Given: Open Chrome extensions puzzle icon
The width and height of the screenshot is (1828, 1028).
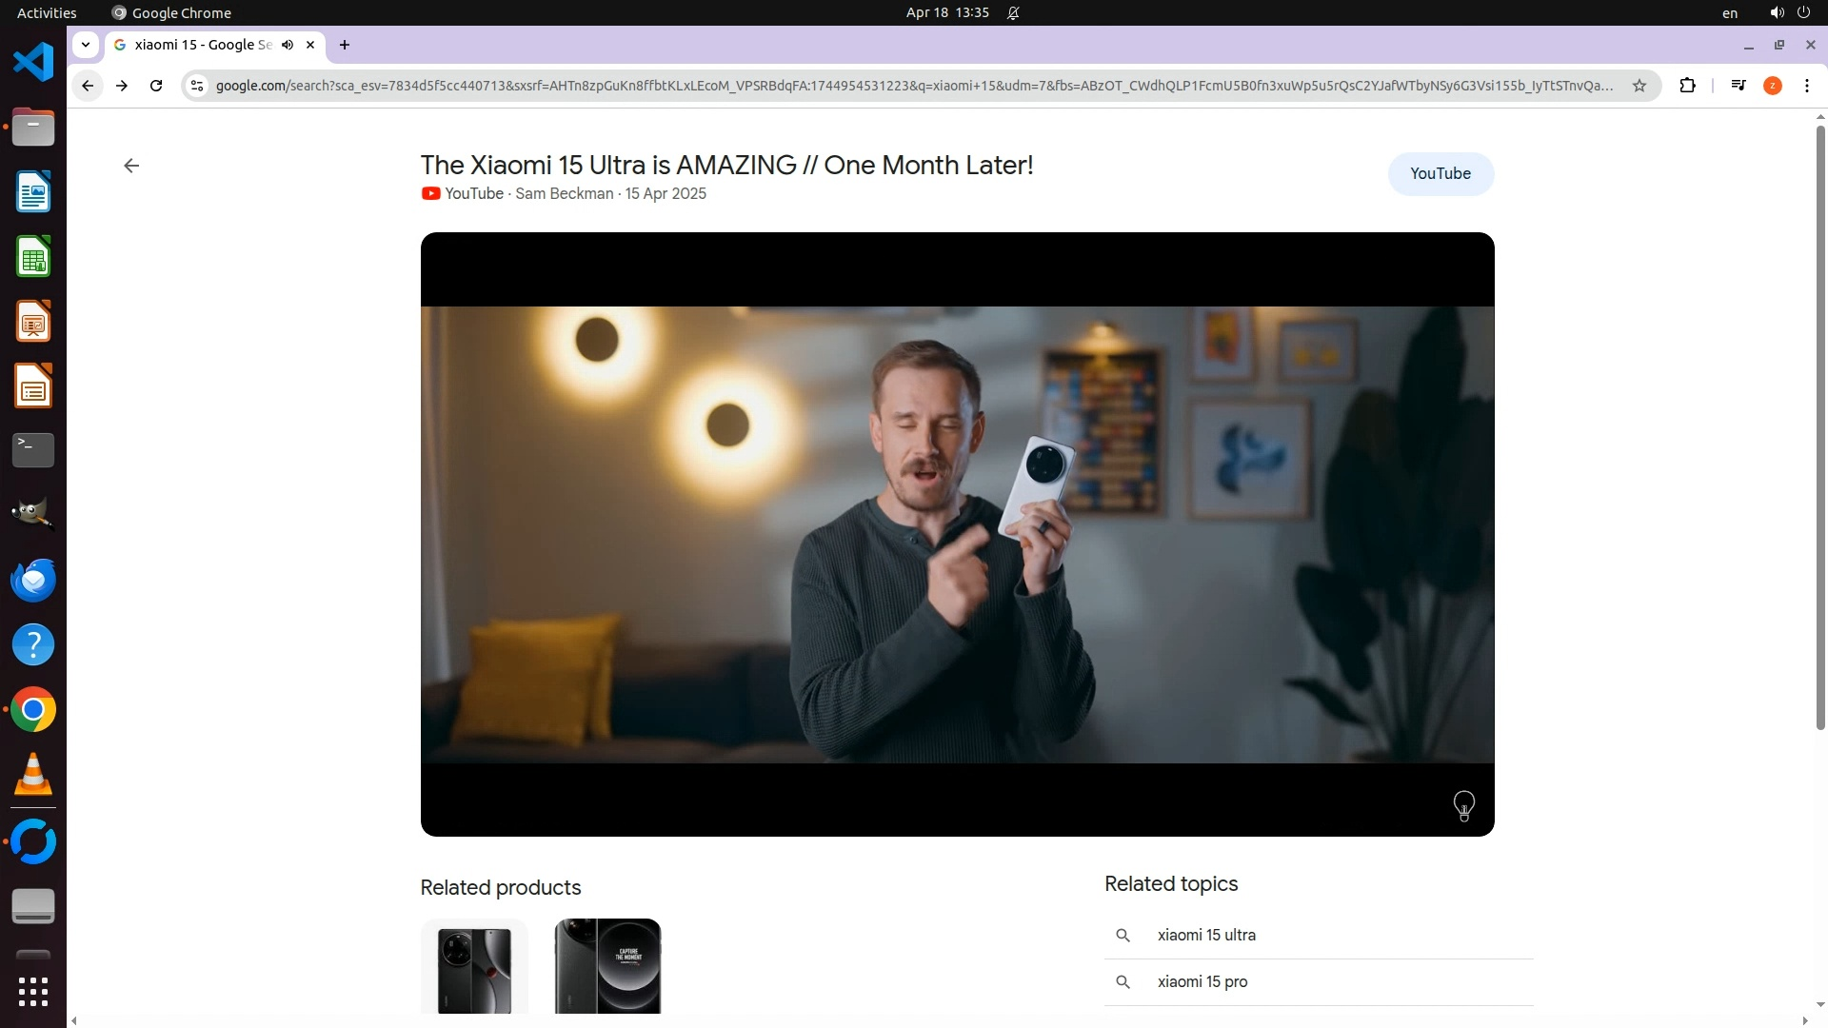Looking at the screenshot, I should pyautogui.click(x=1687, y=86).
